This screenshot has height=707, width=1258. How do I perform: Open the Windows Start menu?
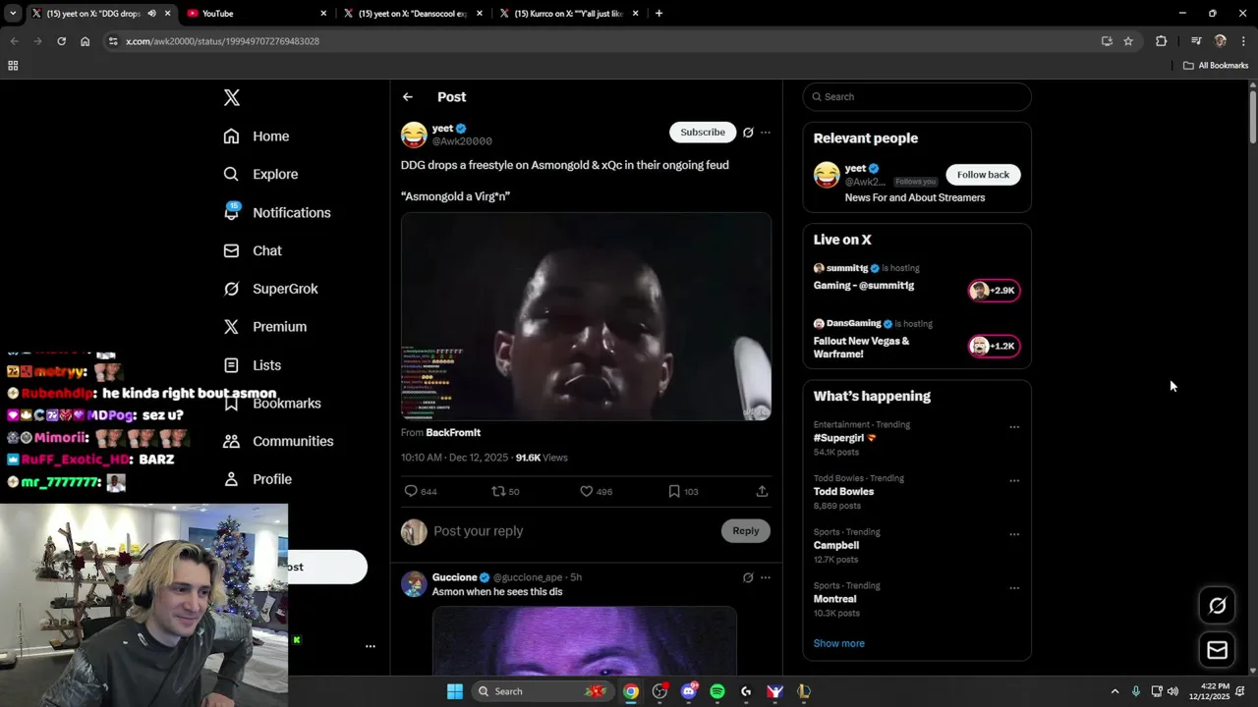(x=455, y=691)
